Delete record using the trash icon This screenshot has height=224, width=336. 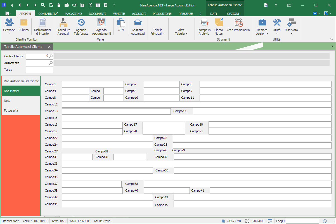[x=59, y=5]
